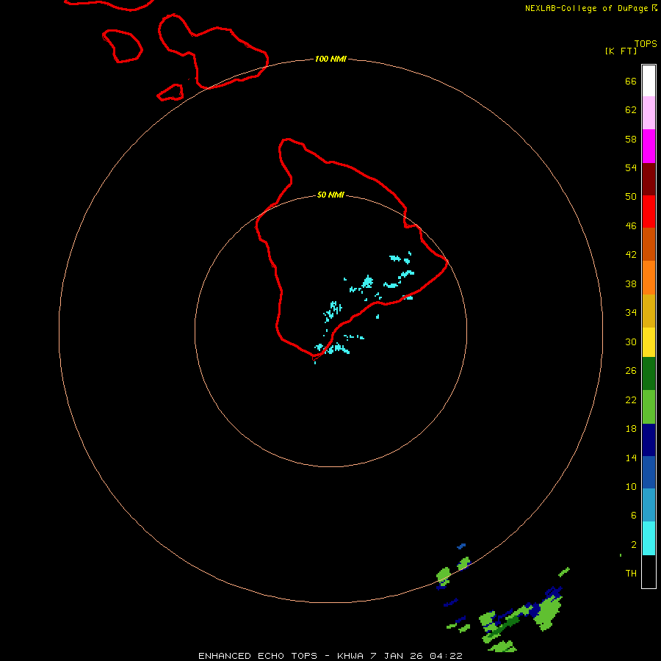Click the large green echo cluster beyond the 100 NMI ring
This screenshot has height=661, width=661.
click(549, 613)
